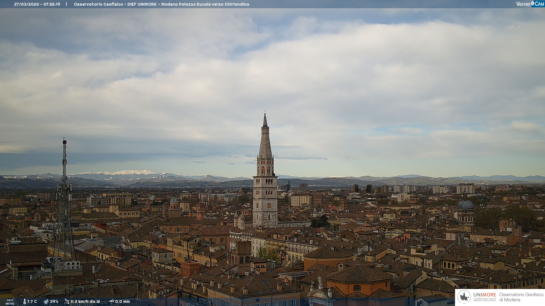The image size is (545, 306).
Task: Click Osservatorio Geofisico di Modena banner text
Action: (x=521, y=297)
